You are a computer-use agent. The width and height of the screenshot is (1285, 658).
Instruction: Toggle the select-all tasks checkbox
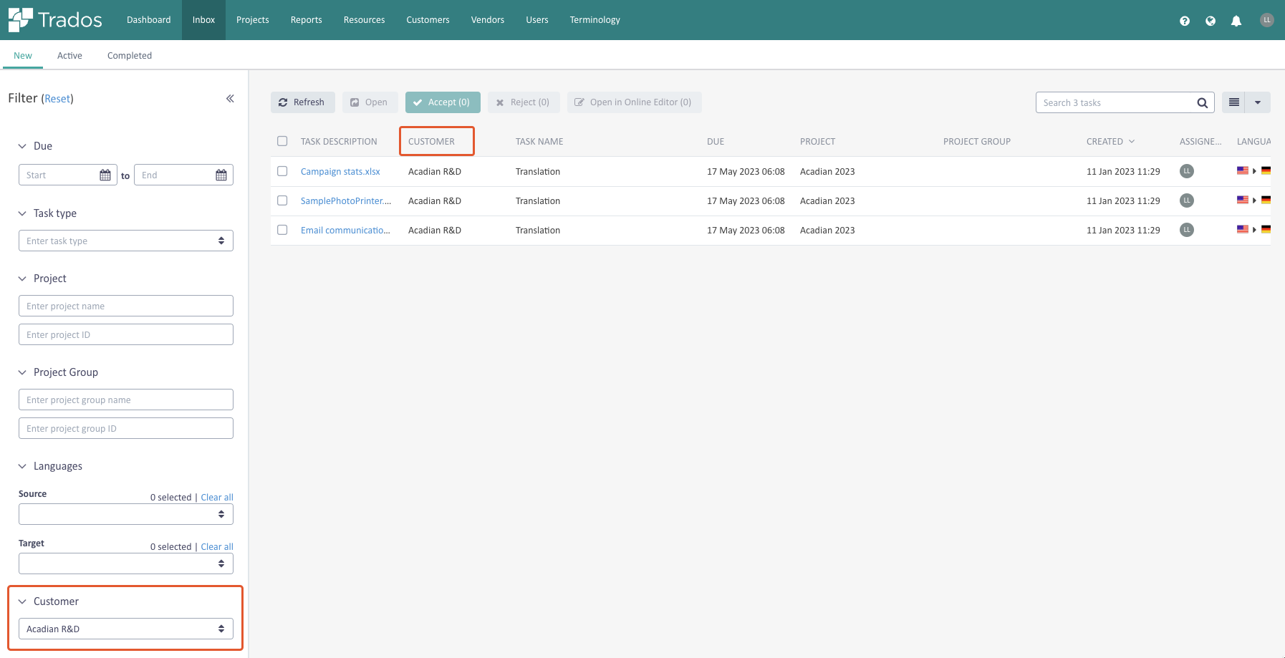tap(282, 141)
